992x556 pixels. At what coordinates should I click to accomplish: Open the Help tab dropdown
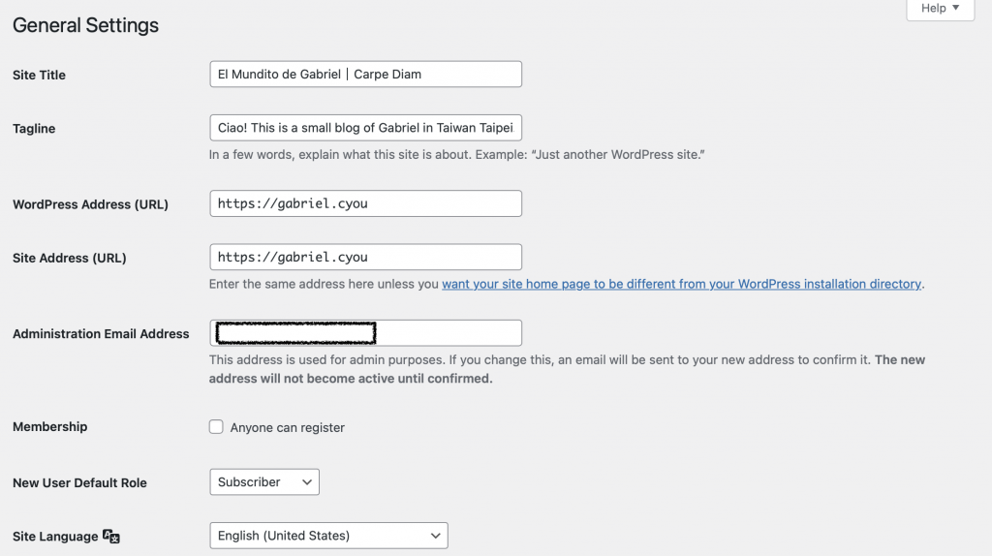pyautogui.click(x=940, y=9)
